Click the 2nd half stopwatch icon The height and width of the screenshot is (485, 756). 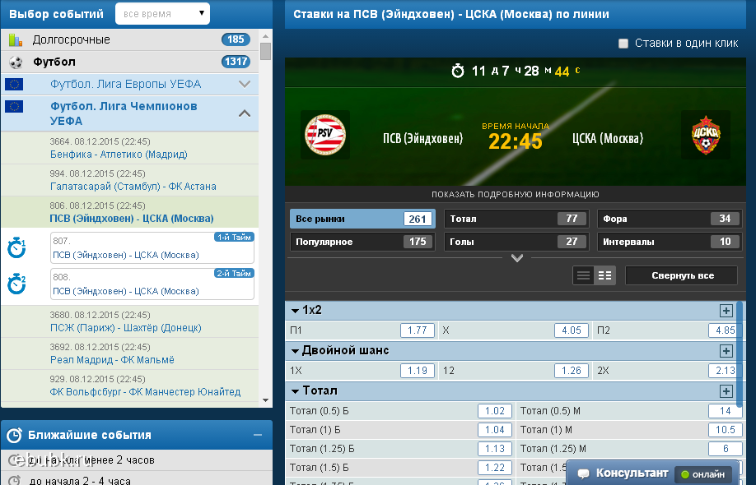pyautogui.click(x=16, y=284)
